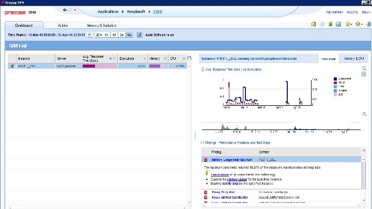Click the Avg Response Time chart menu icon
Viewport: 372px width, 209px height.
coord(203,70)
